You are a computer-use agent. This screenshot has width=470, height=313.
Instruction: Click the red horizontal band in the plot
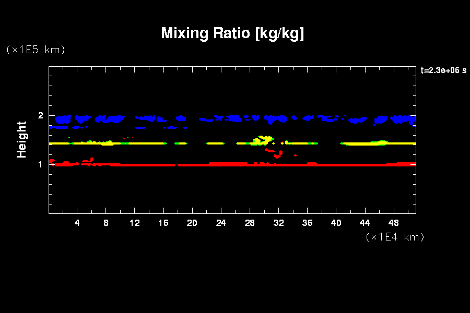coord(235,164)
